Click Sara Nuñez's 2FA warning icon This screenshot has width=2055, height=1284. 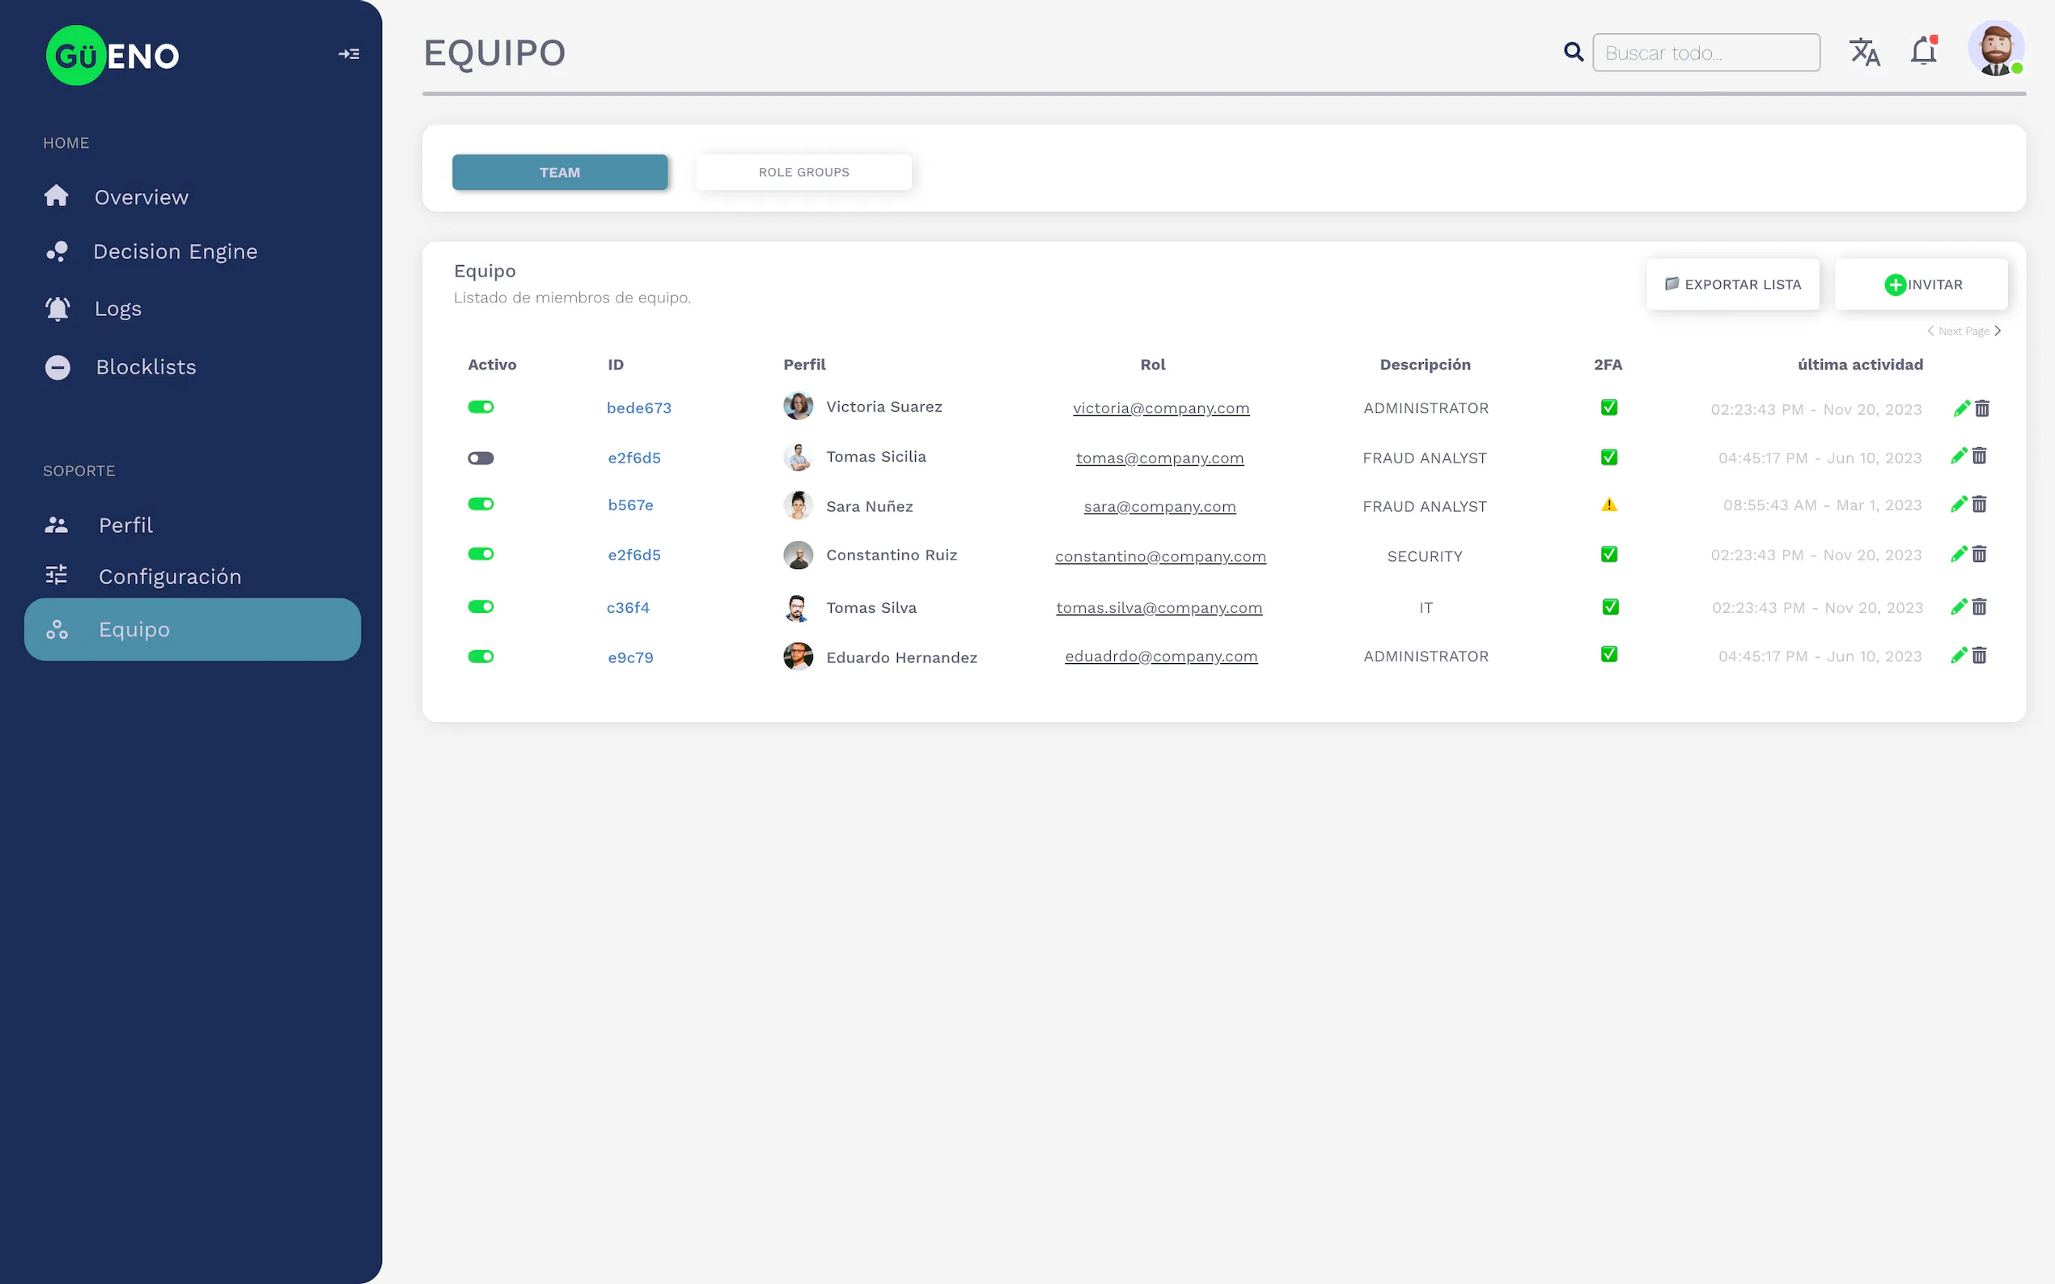coord(1608,505)
